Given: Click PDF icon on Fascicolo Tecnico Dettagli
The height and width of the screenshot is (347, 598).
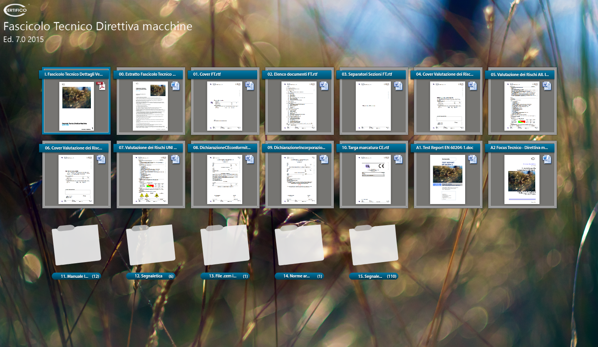Looking at the screenshot, I should coord(101,86).
